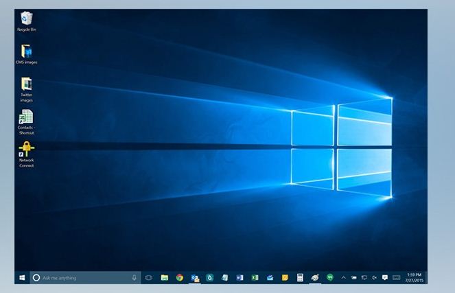Viewport: 455px width, 293px height.
Task: Launch Google Chrome from the taskbar
Action: click(x=180, y=278)
